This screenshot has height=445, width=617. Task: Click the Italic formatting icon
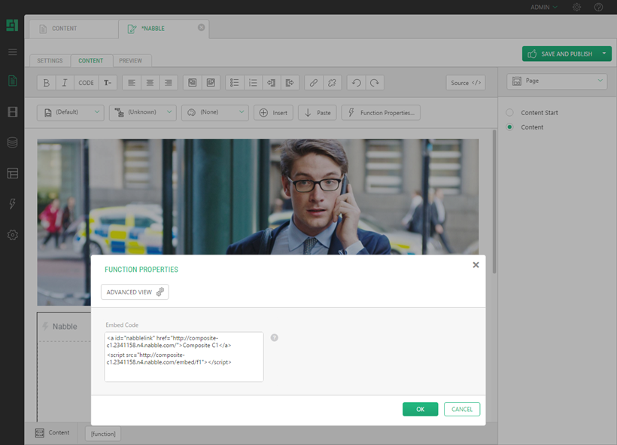pos(65,83)
